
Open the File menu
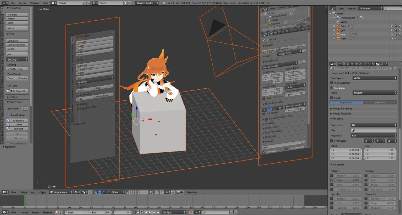click(x=13, y=3)
